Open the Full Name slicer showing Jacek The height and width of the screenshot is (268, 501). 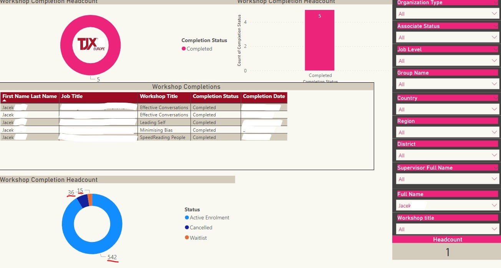pos(447,206)
